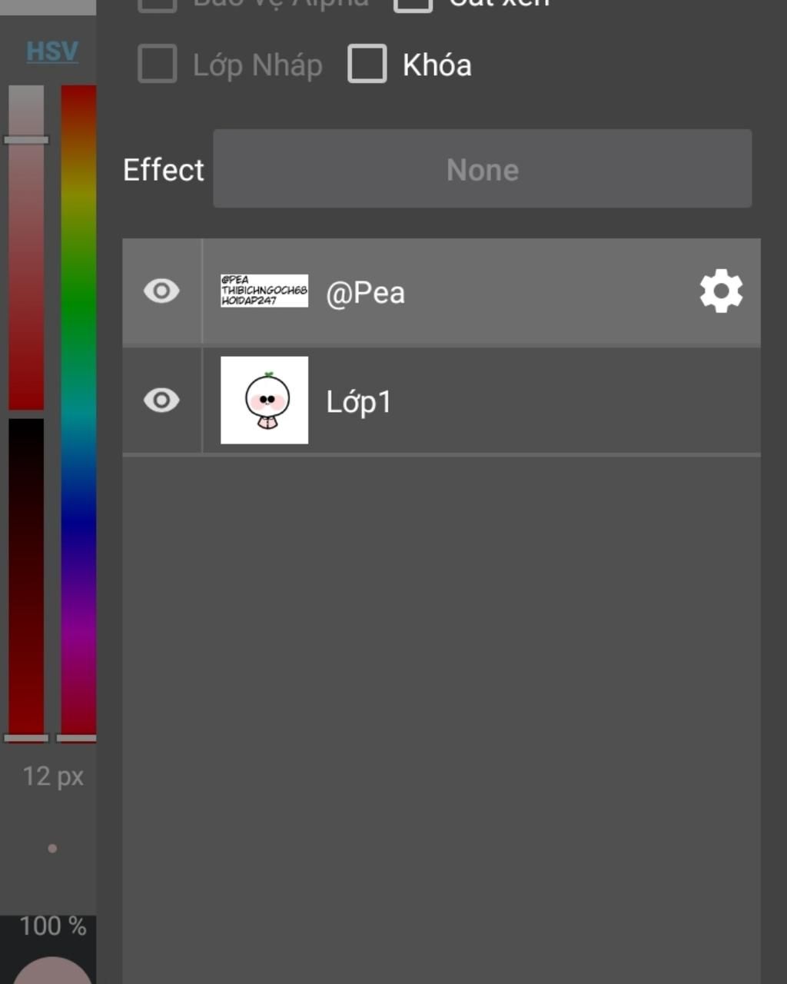Enable the Khóa lock checkbox
The width and height of the screenshot is (787, 984).
(367, 64)
